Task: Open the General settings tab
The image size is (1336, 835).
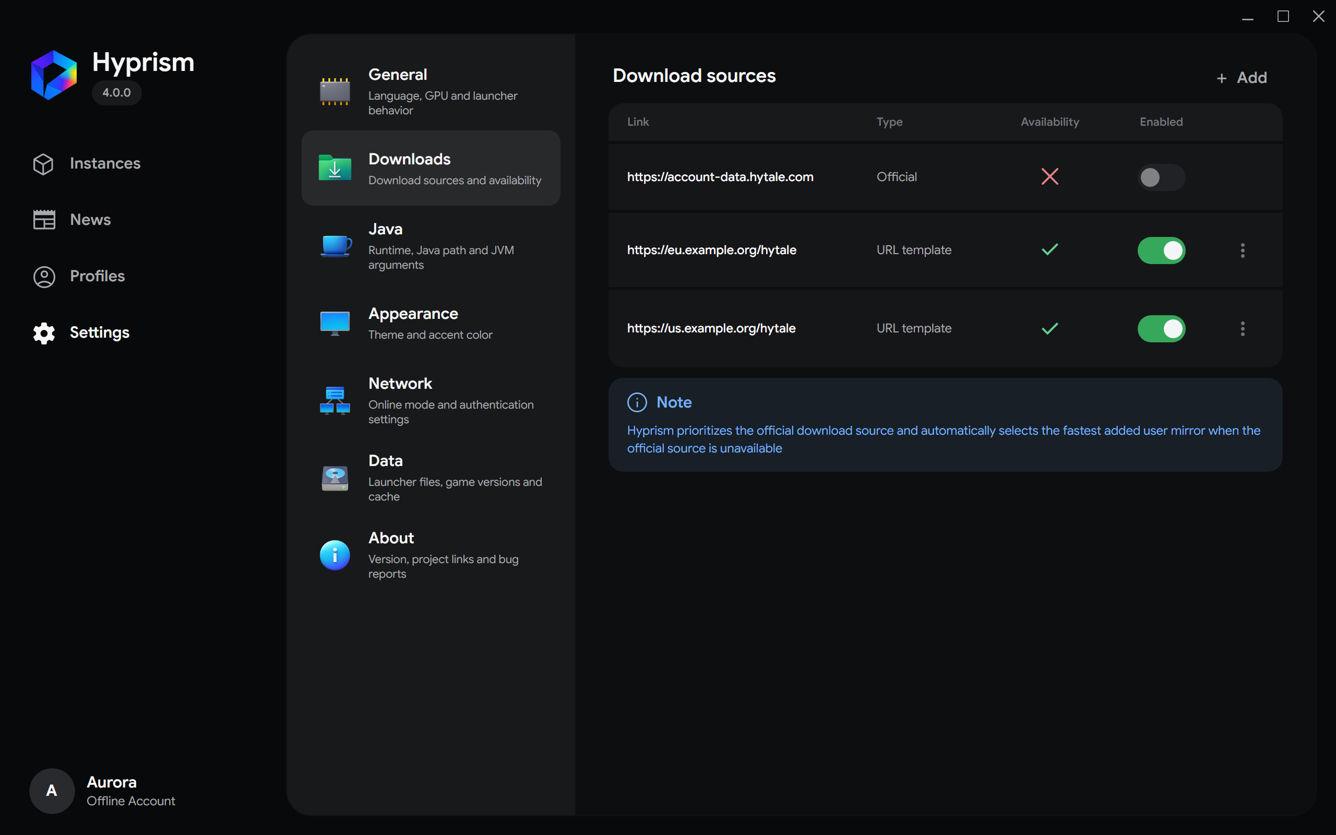Action: [x=431, y=92]
